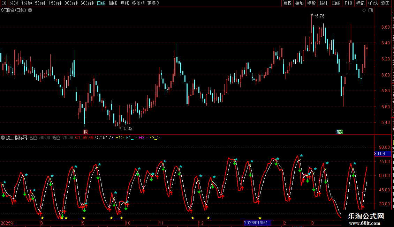The height and width of the screenshot is (227, 394).
Task: Expand the ST联合 chart title dropdown
Action: (30, 10)
